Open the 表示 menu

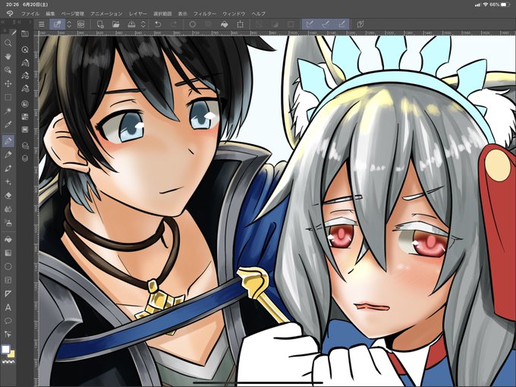[183, 14]
